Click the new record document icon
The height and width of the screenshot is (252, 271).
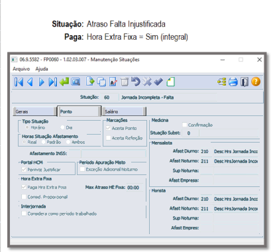(x=90, y=82)
